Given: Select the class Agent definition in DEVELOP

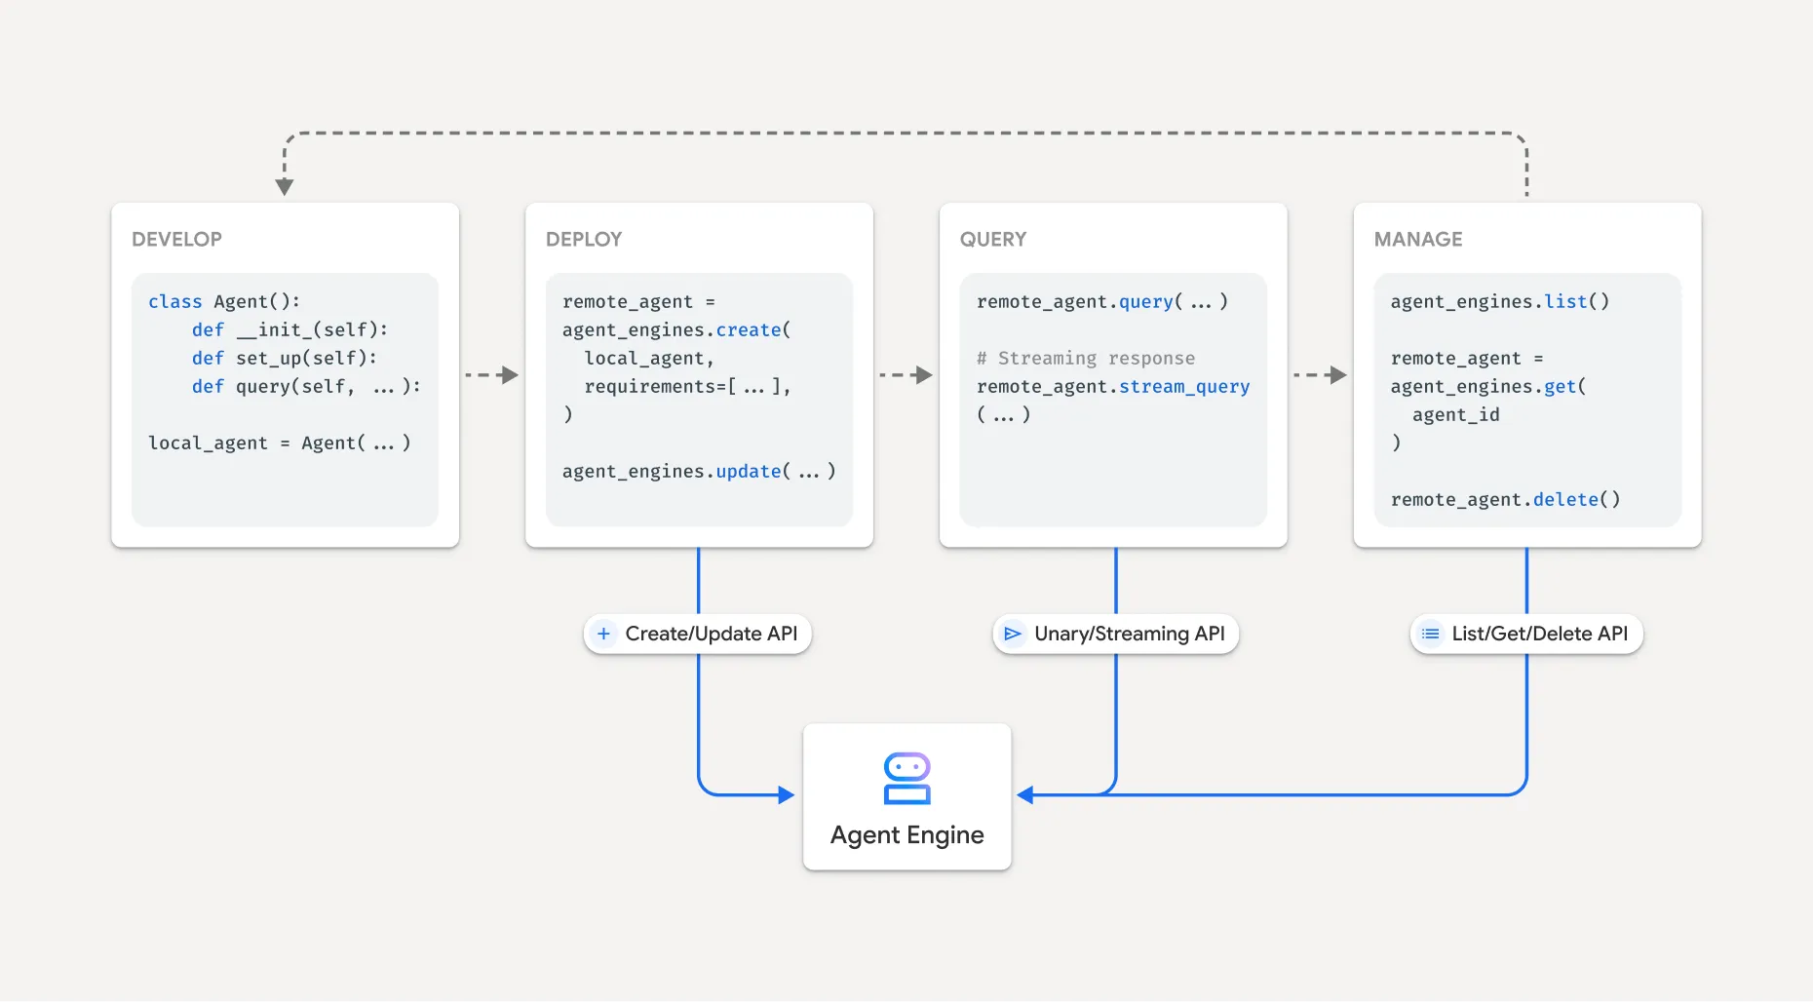Looking at the screenshot, I should click(x=225, y=301).
